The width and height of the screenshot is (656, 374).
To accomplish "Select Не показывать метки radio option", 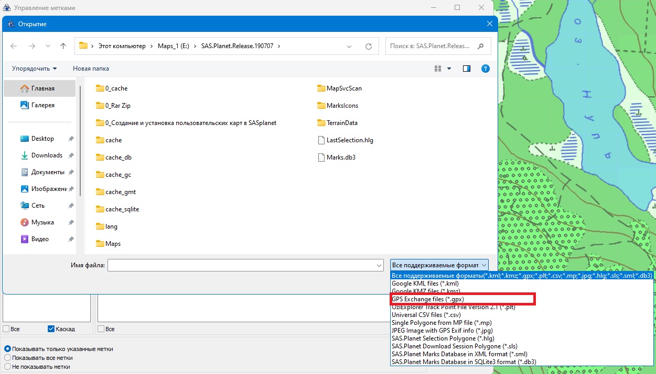I will point(7,367).
